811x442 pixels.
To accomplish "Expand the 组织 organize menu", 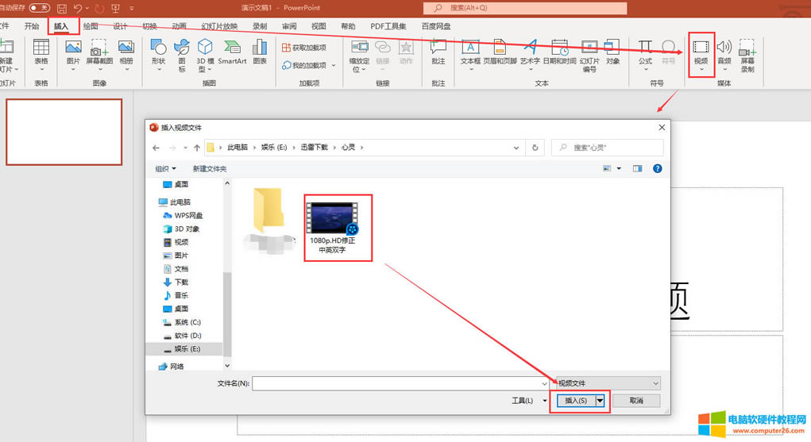I will click(165, 168).
